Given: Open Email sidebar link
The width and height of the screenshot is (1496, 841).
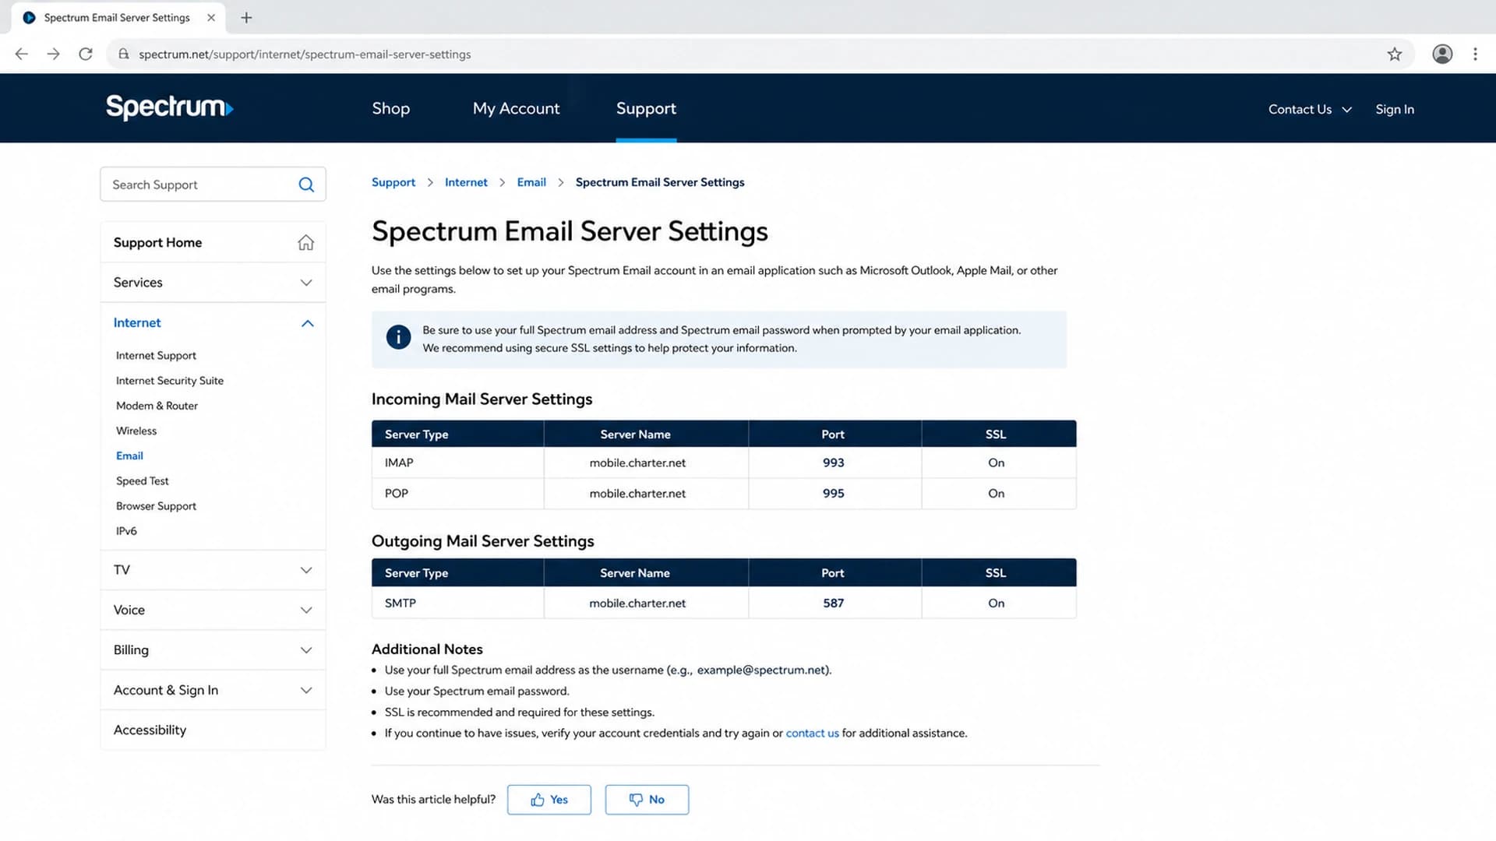Looking at the screenshot, I should tap(129, 456).
